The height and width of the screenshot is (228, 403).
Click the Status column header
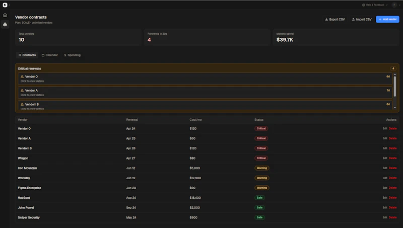[259, 120]
